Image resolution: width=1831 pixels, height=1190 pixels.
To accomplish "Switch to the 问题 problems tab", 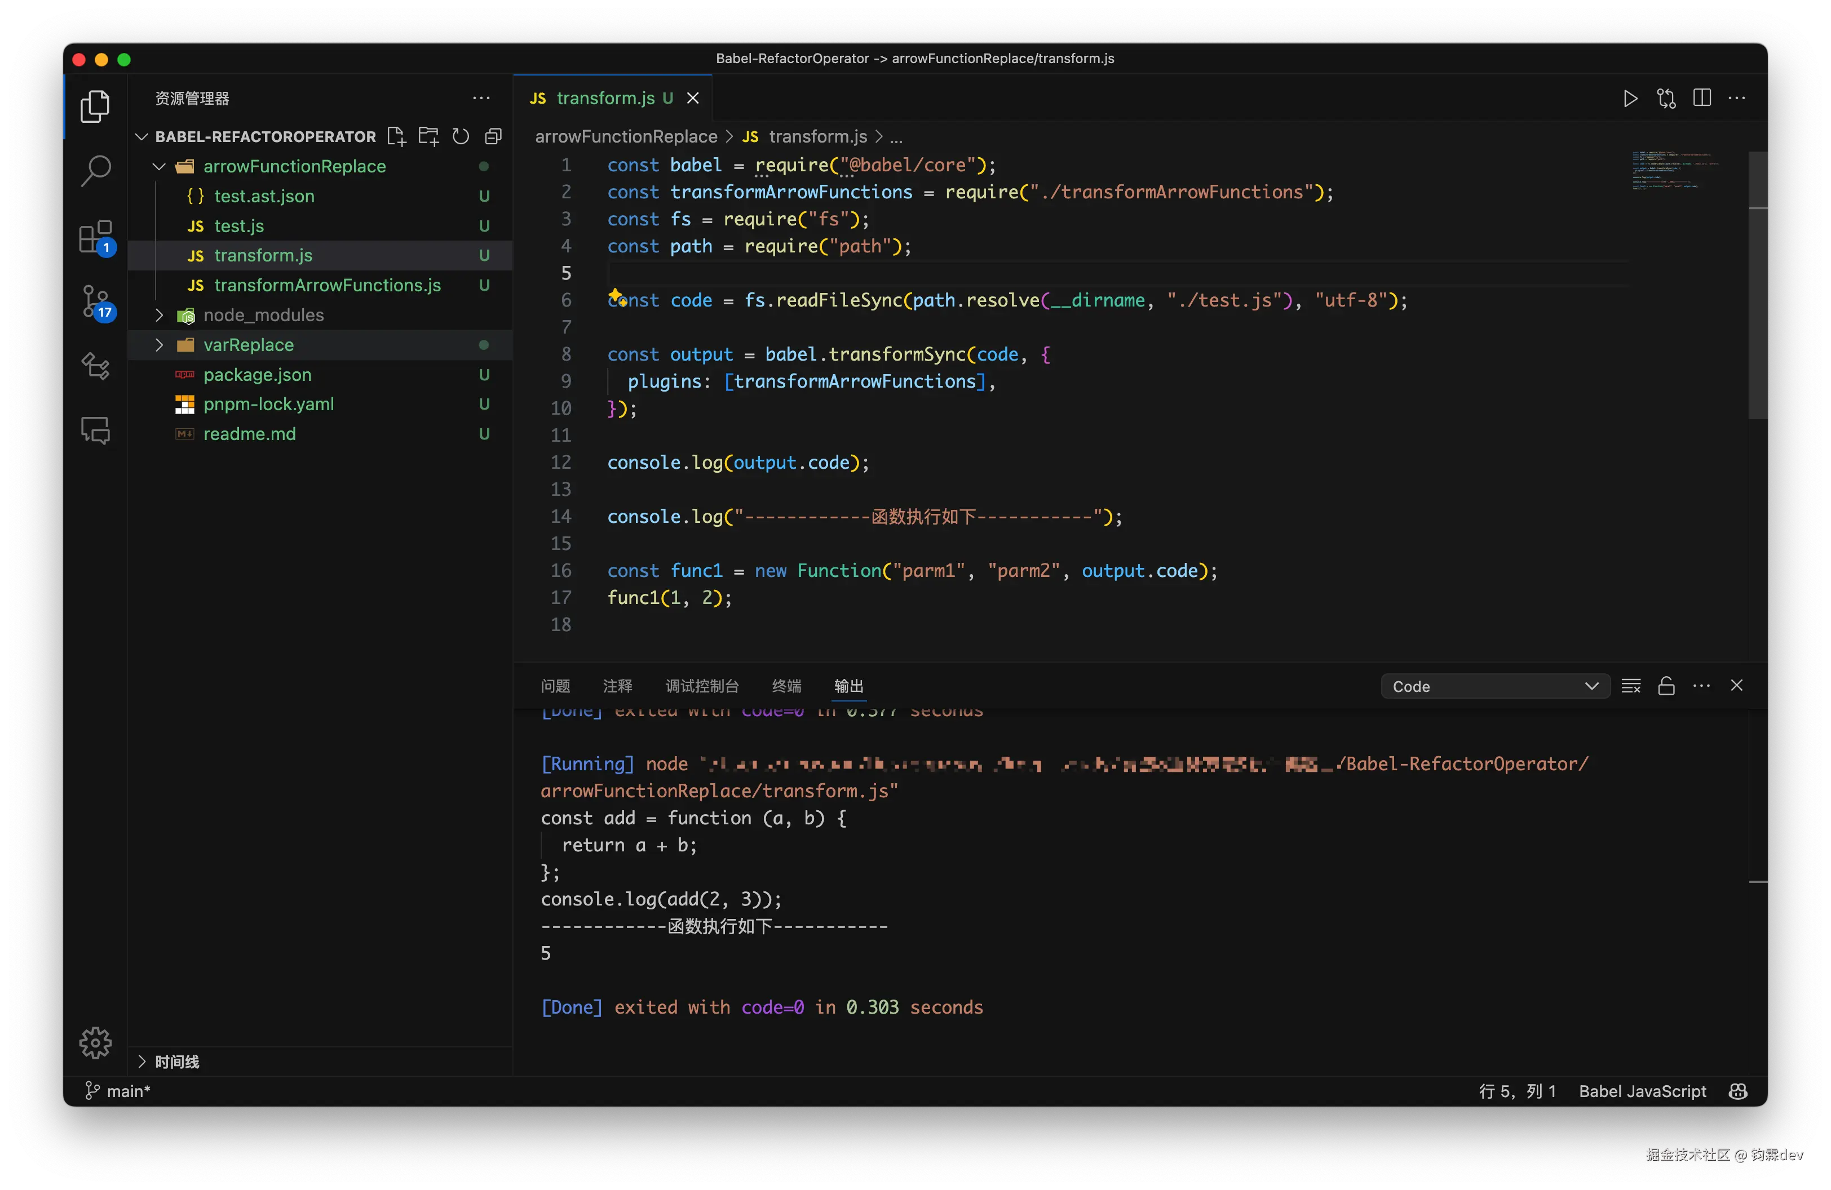I will coord(555,686).
